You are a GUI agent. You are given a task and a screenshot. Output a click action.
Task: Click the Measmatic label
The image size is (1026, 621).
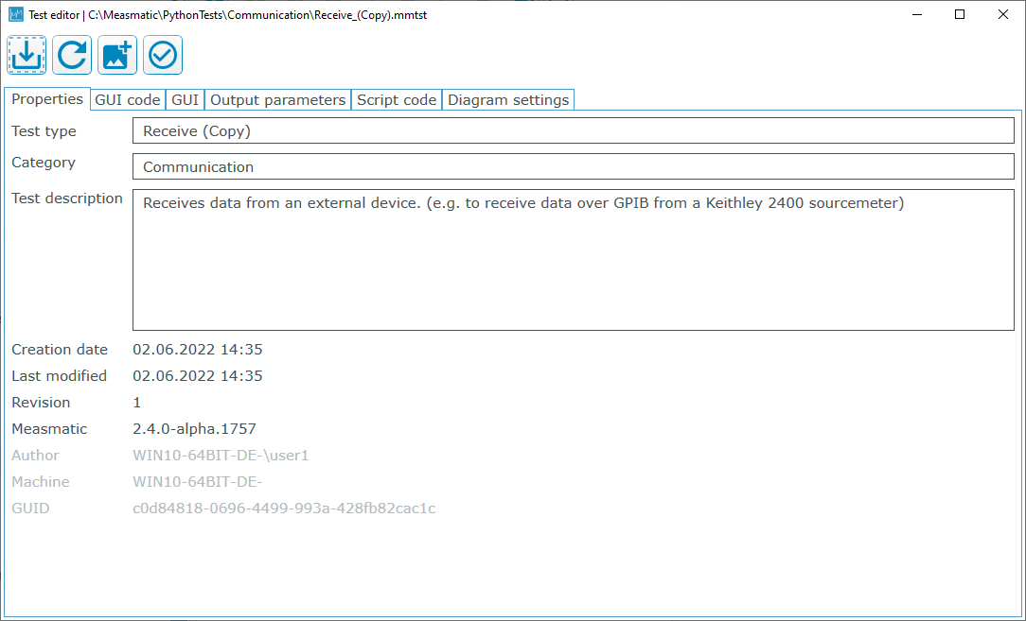tap(49, 429)
